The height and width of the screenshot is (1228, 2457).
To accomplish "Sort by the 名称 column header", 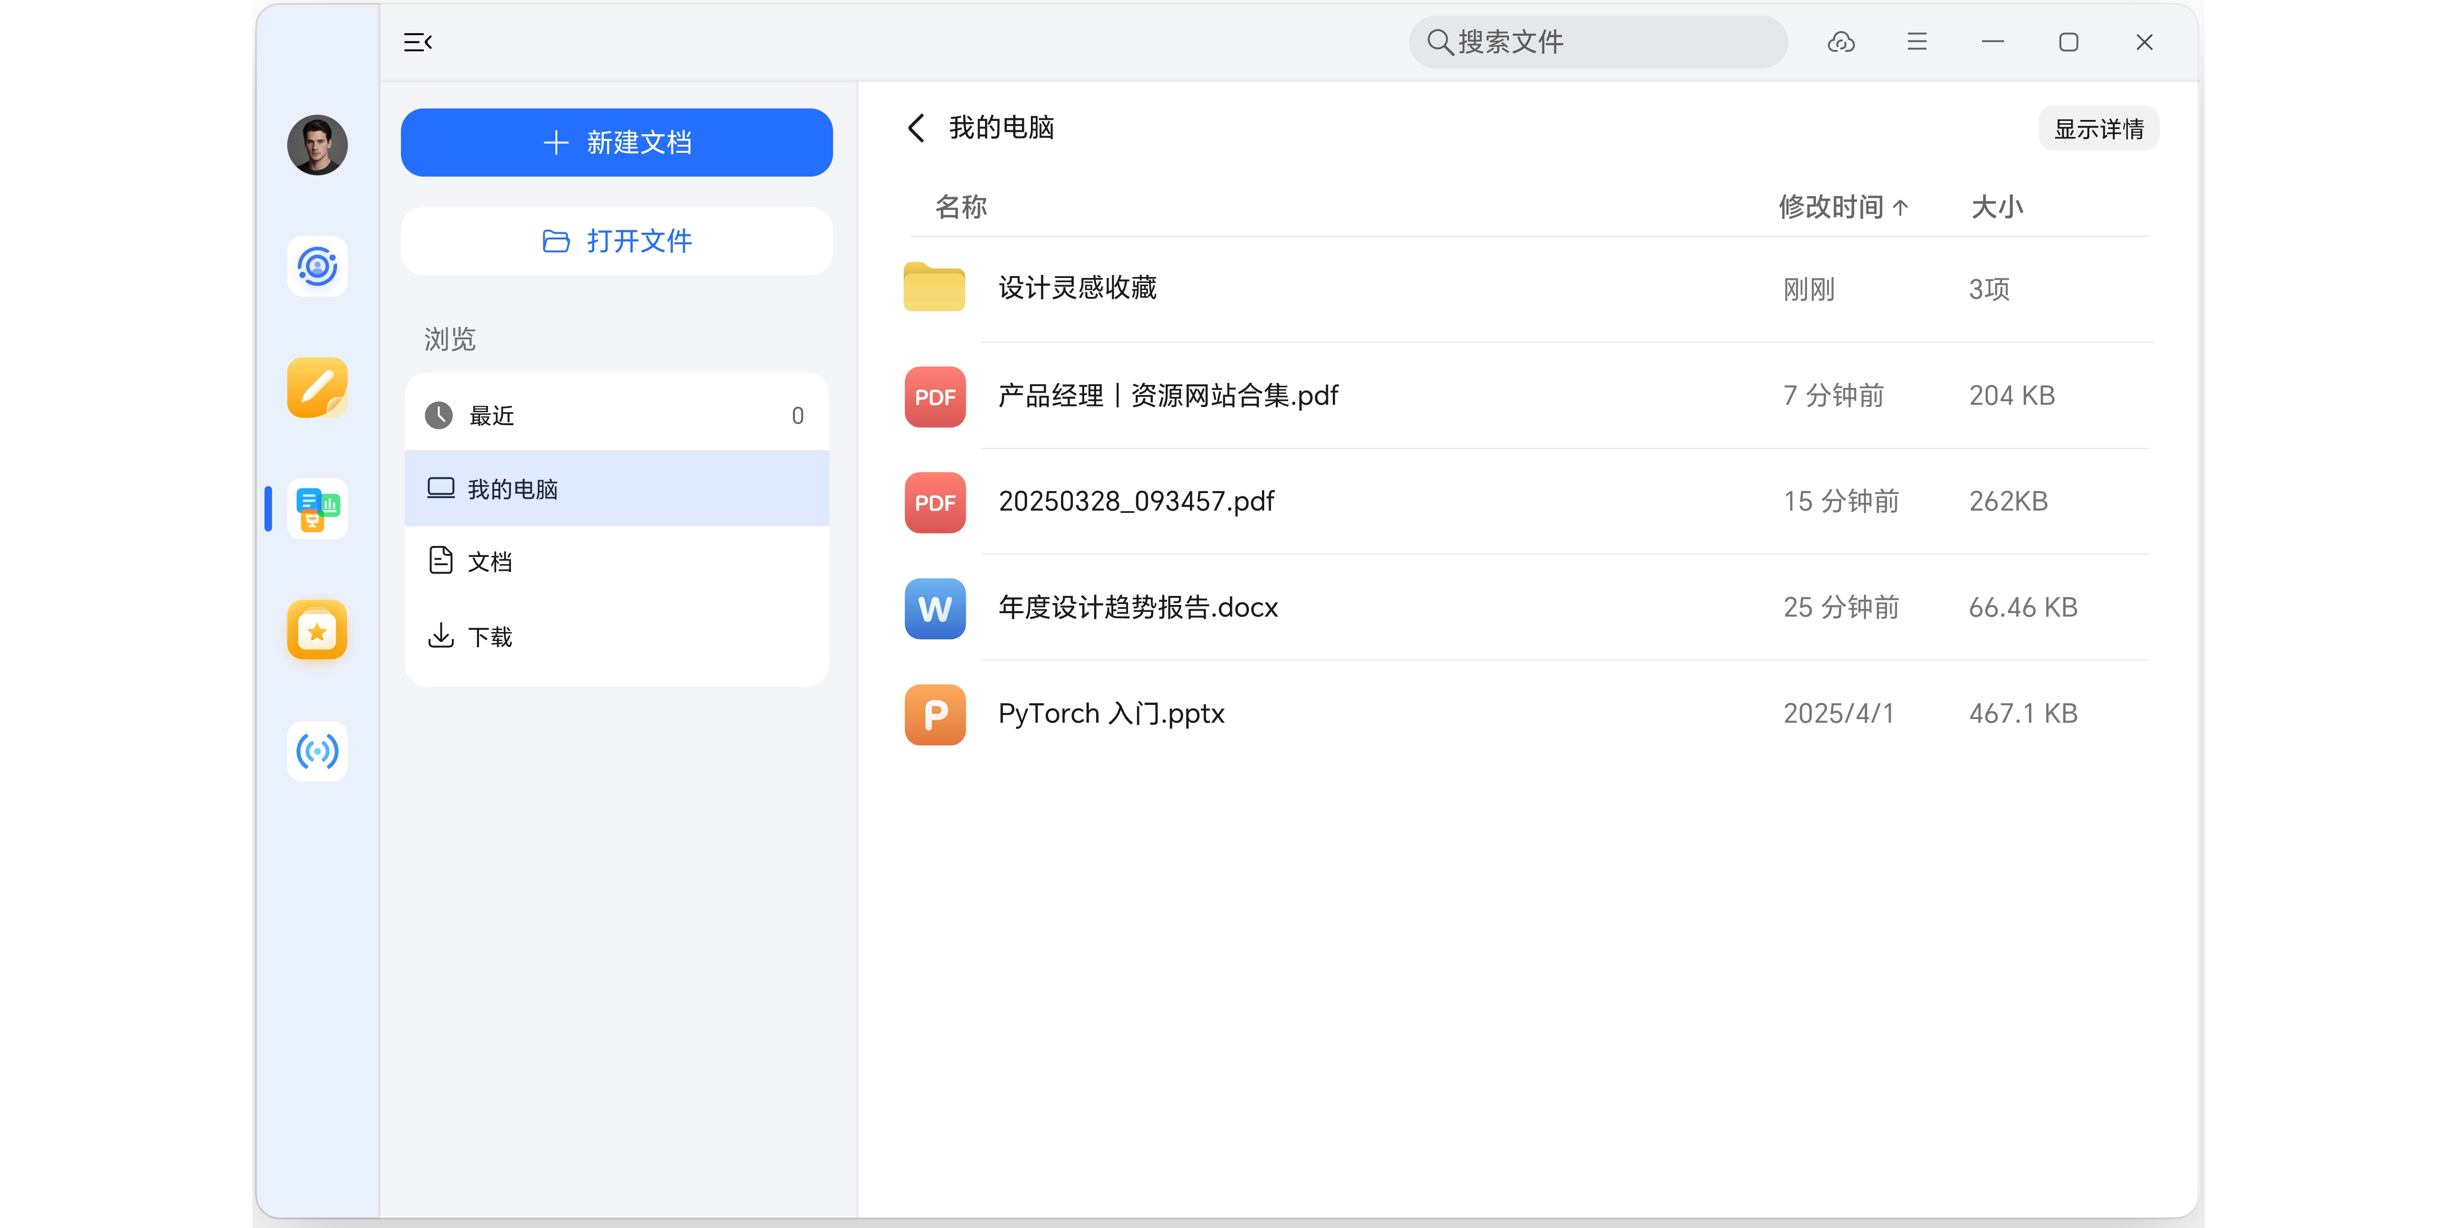I will 960,207.
